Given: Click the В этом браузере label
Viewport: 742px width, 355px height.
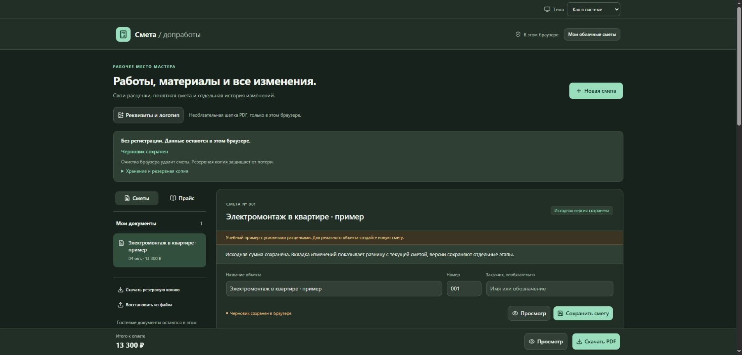Looking at the screenshot, I should pyautogui.click(x=541, y=35).
